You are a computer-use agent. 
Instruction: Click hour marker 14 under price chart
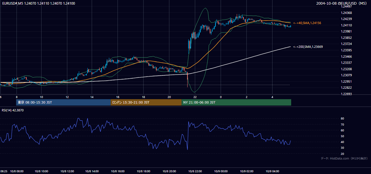pos(92,97)
